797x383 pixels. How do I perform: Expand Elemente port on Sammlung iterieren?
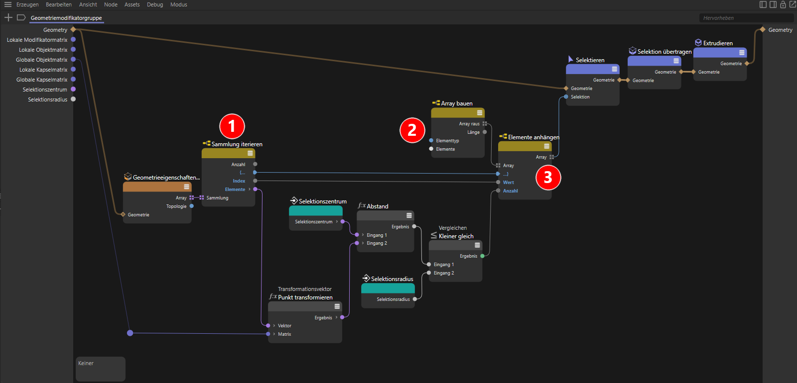[250, 189]
